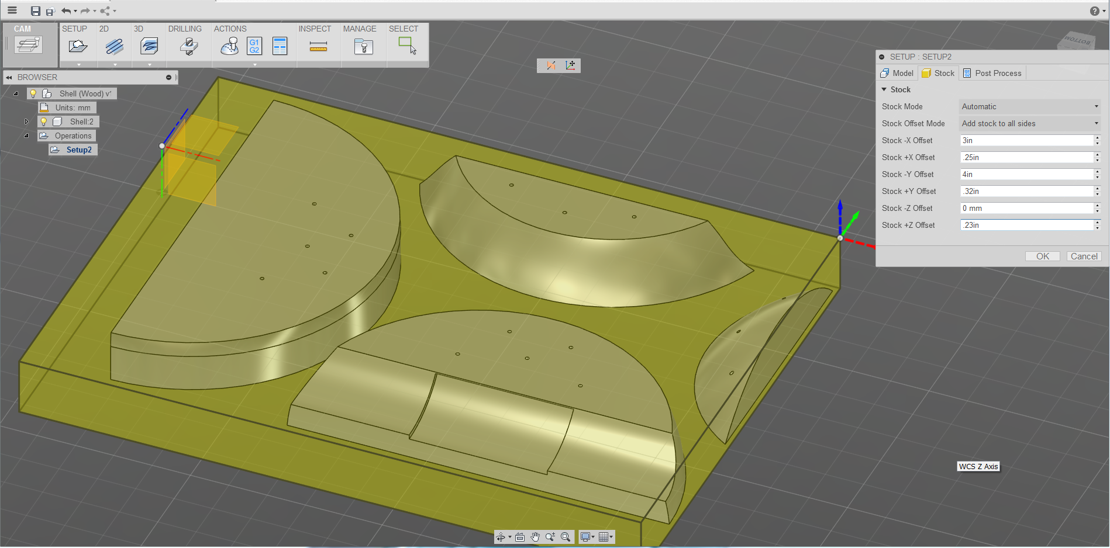Click the Setup Sheet icon in Actions

coord(280,46)
